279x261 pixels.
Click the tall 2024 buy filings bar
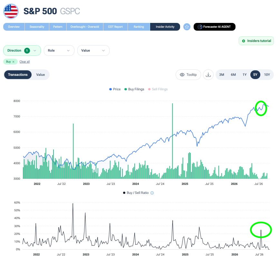172,141
